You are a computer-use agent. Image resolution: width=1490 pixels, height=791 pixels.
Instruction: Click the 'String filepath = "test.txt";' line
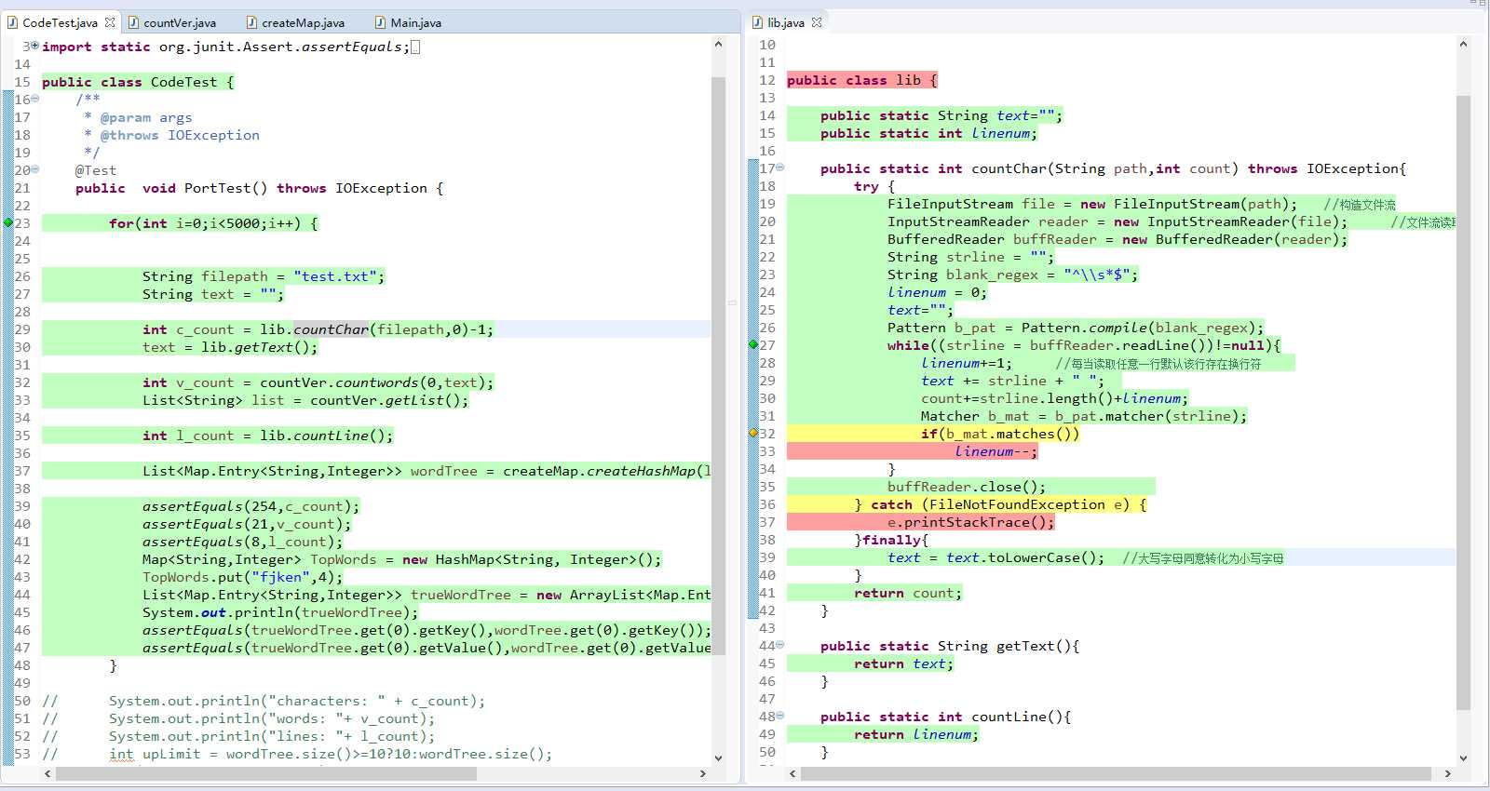pyautogui.click(x=264, y=276)
